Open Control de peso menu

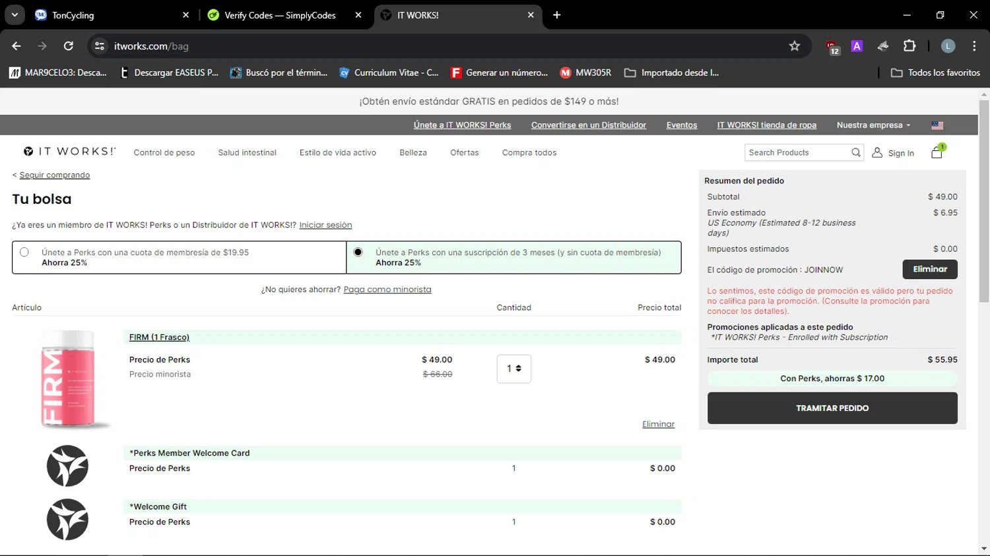coord(164,152)
